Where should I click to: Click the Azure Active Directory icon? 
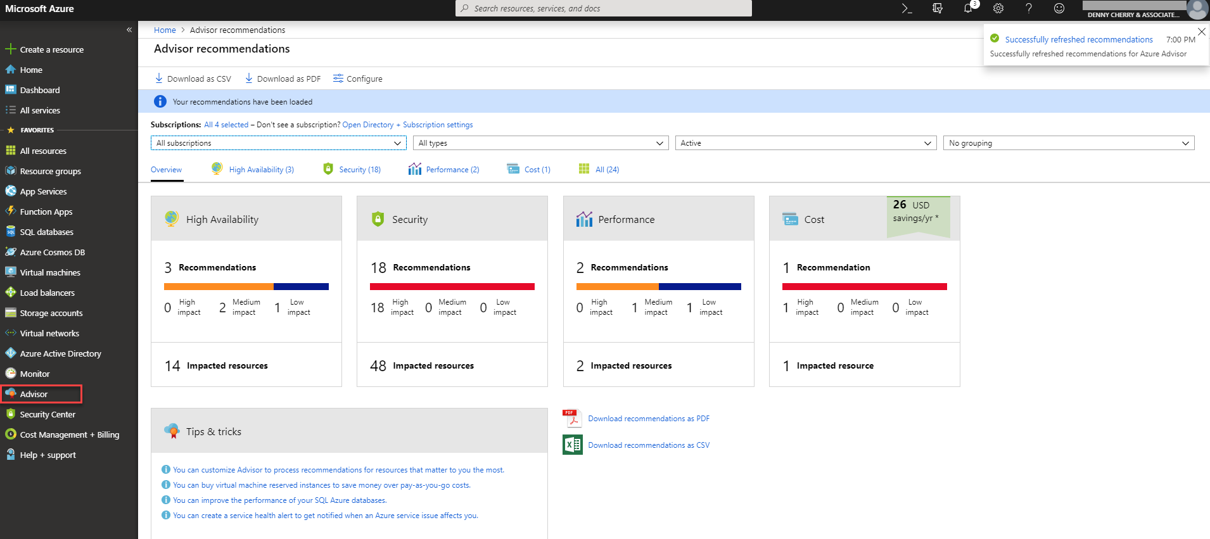[x=11, y=353]
